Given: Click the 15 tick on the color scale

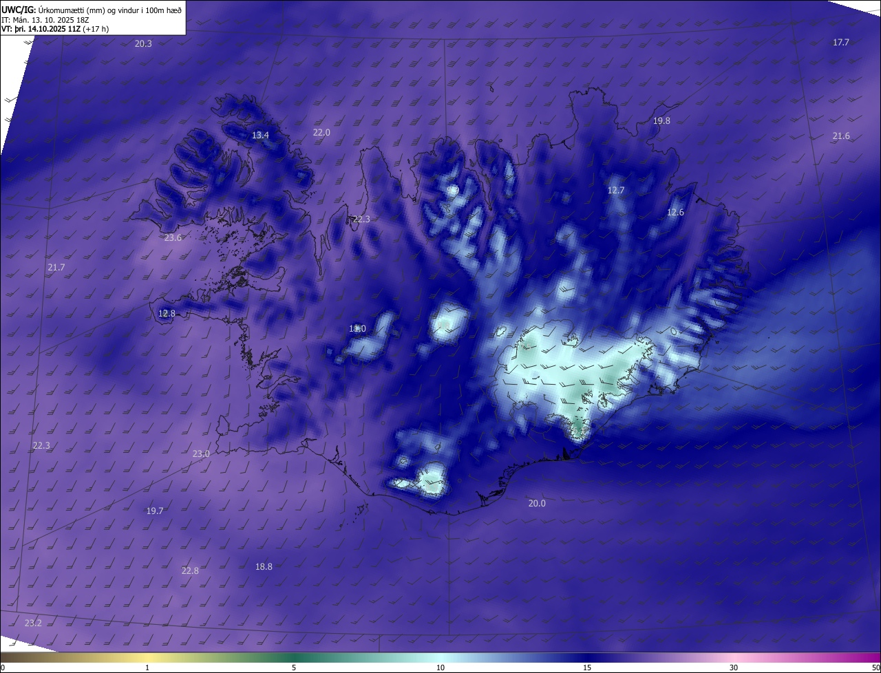Looking at the screenshot, I should [587, 667].
